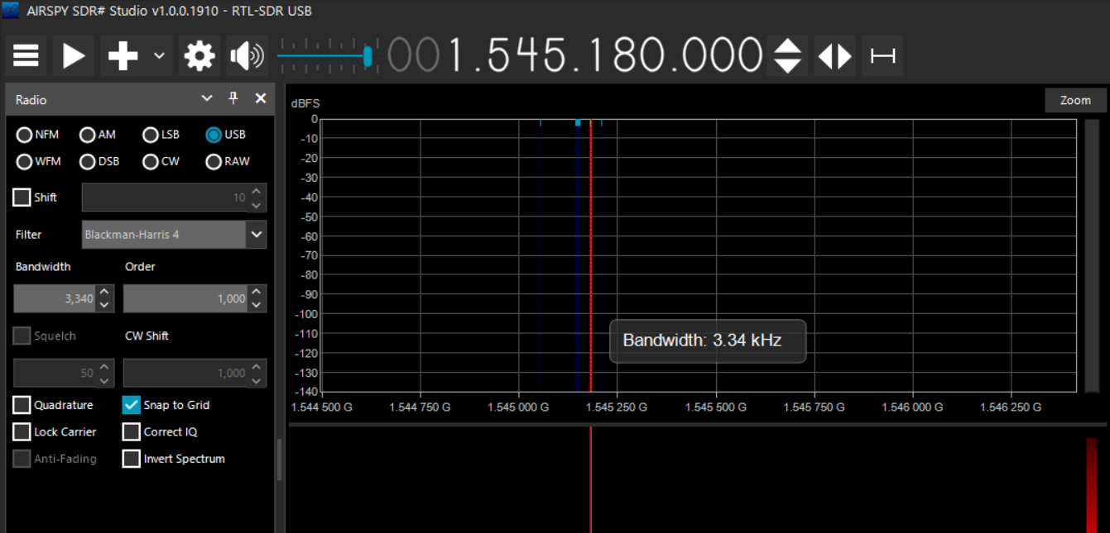Mute audio using the speaker icon
This screenshot has width=1110, height=533.
(247, 56)
